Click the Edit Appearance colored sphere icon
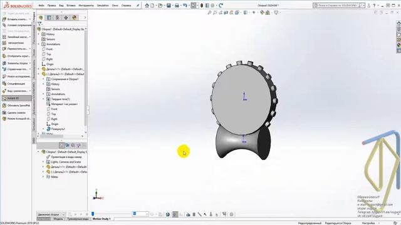401x225 pixels. [262, 12]
